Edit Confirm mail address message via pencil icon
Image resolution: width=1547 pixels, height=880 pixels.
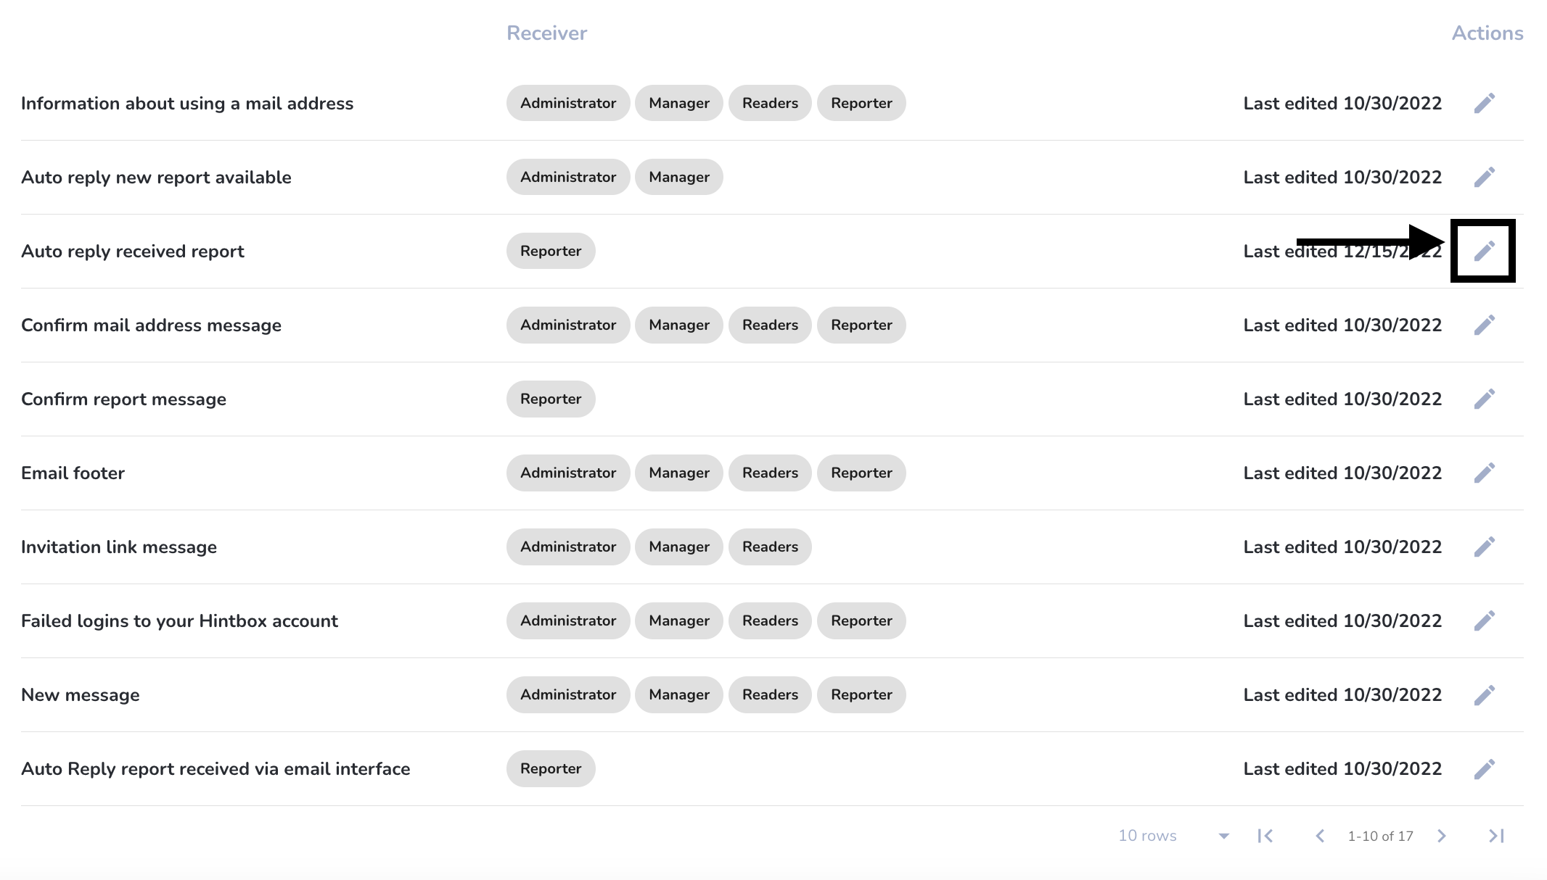click(1485, 325)
